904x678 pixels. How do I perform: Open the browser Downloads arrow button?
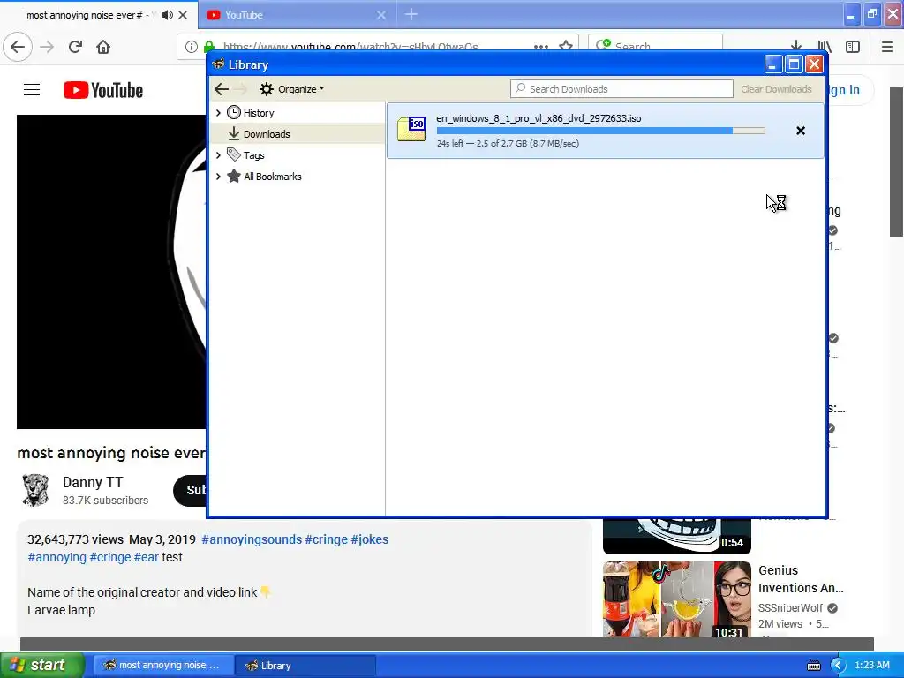[x=796, y=47]
